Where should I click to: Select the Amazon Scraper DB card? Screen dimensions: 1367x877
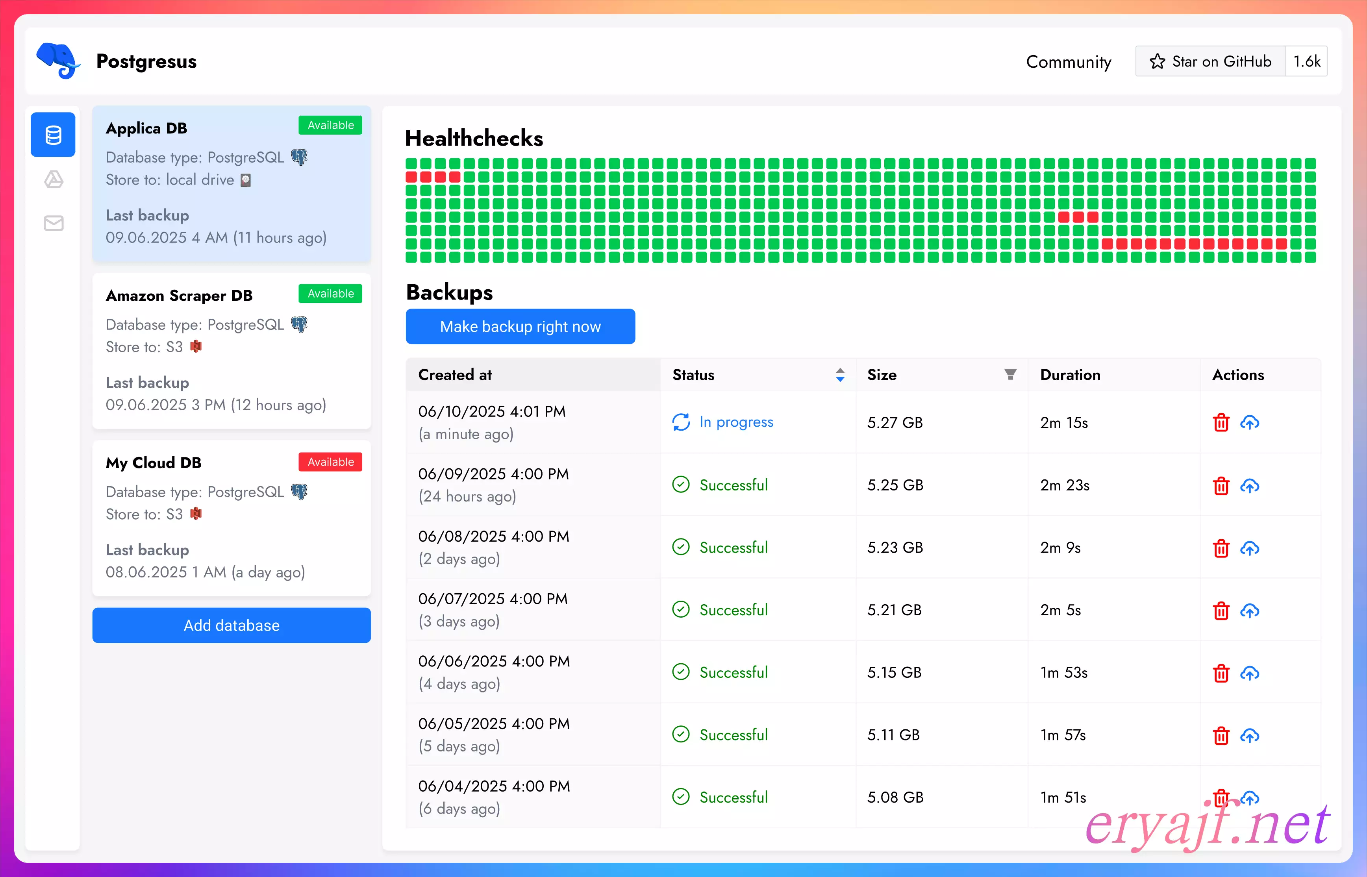point(231,350)
